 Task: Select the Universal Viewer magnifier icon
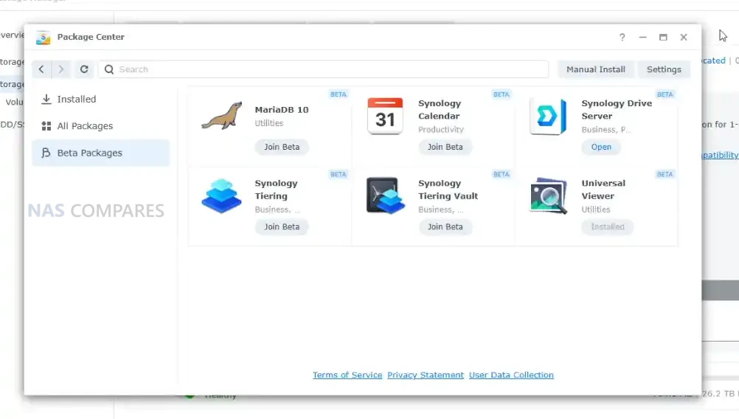pyautogui.click(x=548, y=196)
